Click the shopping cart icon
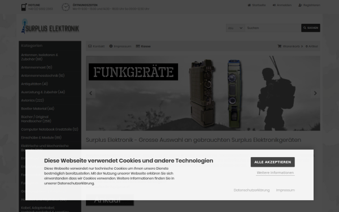Image resolution: width=339 pixels, height=212 pixels. pos(280,46)
